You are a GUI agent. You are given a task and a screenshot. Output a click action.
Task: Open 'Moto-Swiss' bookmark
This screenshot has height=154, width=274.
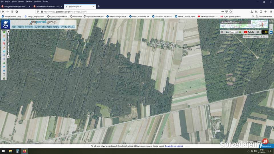[76, 17]
